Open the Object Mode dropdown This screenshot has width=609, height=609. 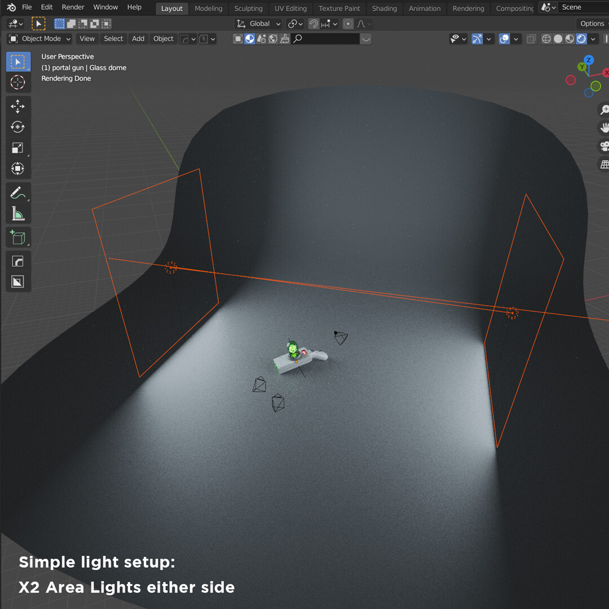(x=40, y=39)
